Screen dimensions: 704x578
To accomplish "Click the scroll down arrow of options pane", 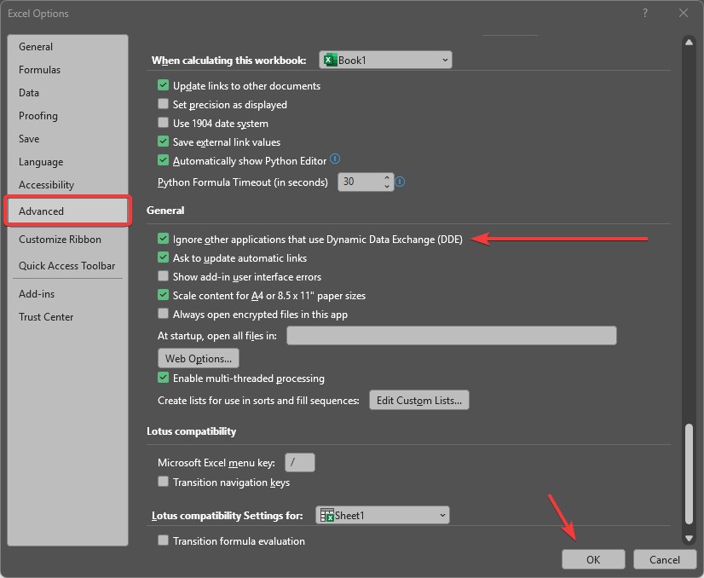I will (689, 538).
